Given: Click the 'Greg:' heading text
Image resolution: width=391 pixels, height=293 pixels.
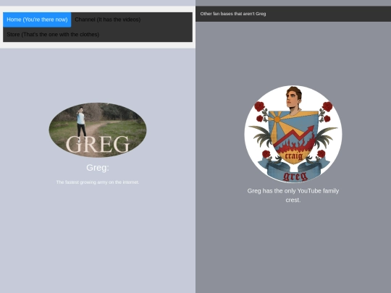Looking at the screenshot, I should tap(98, 168).
